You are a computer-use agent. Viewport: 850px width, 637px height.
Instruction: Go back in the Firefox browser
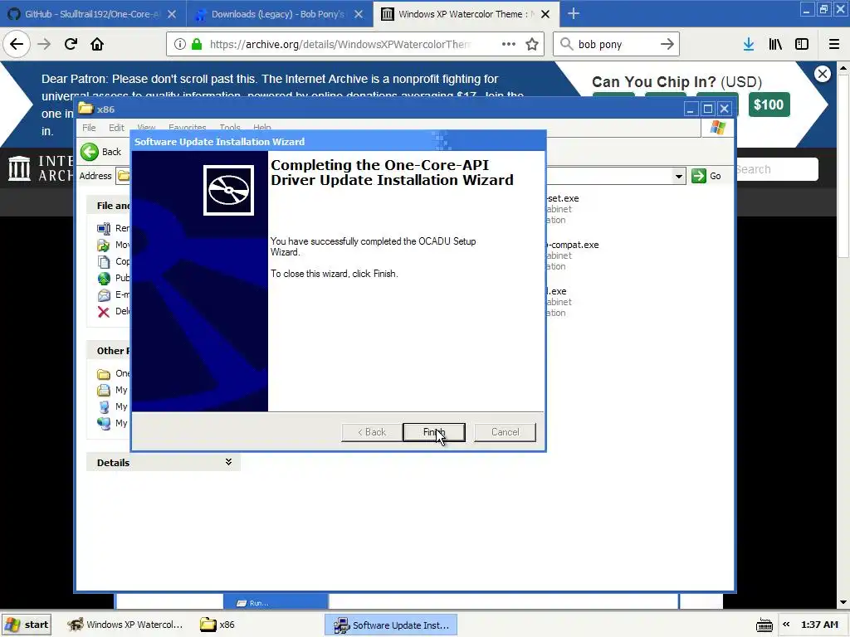point(17,44)
